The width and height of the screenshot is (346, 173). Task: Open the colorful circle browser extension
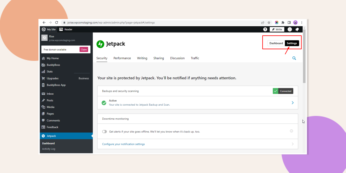277,23
